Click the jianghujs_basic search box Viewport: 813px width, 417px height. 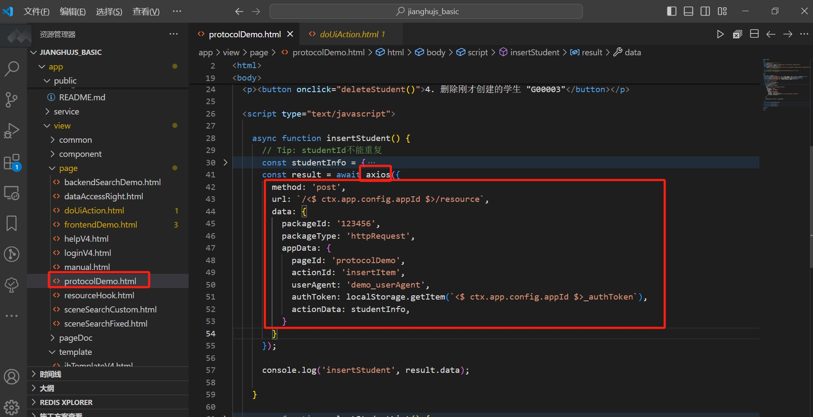426,11
